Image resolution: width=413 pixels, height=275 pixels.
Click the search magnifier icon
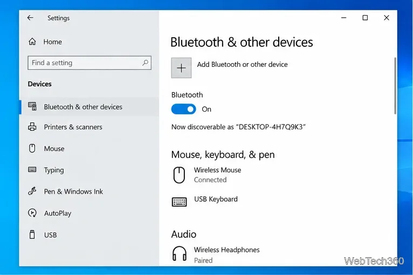[145, 63]
